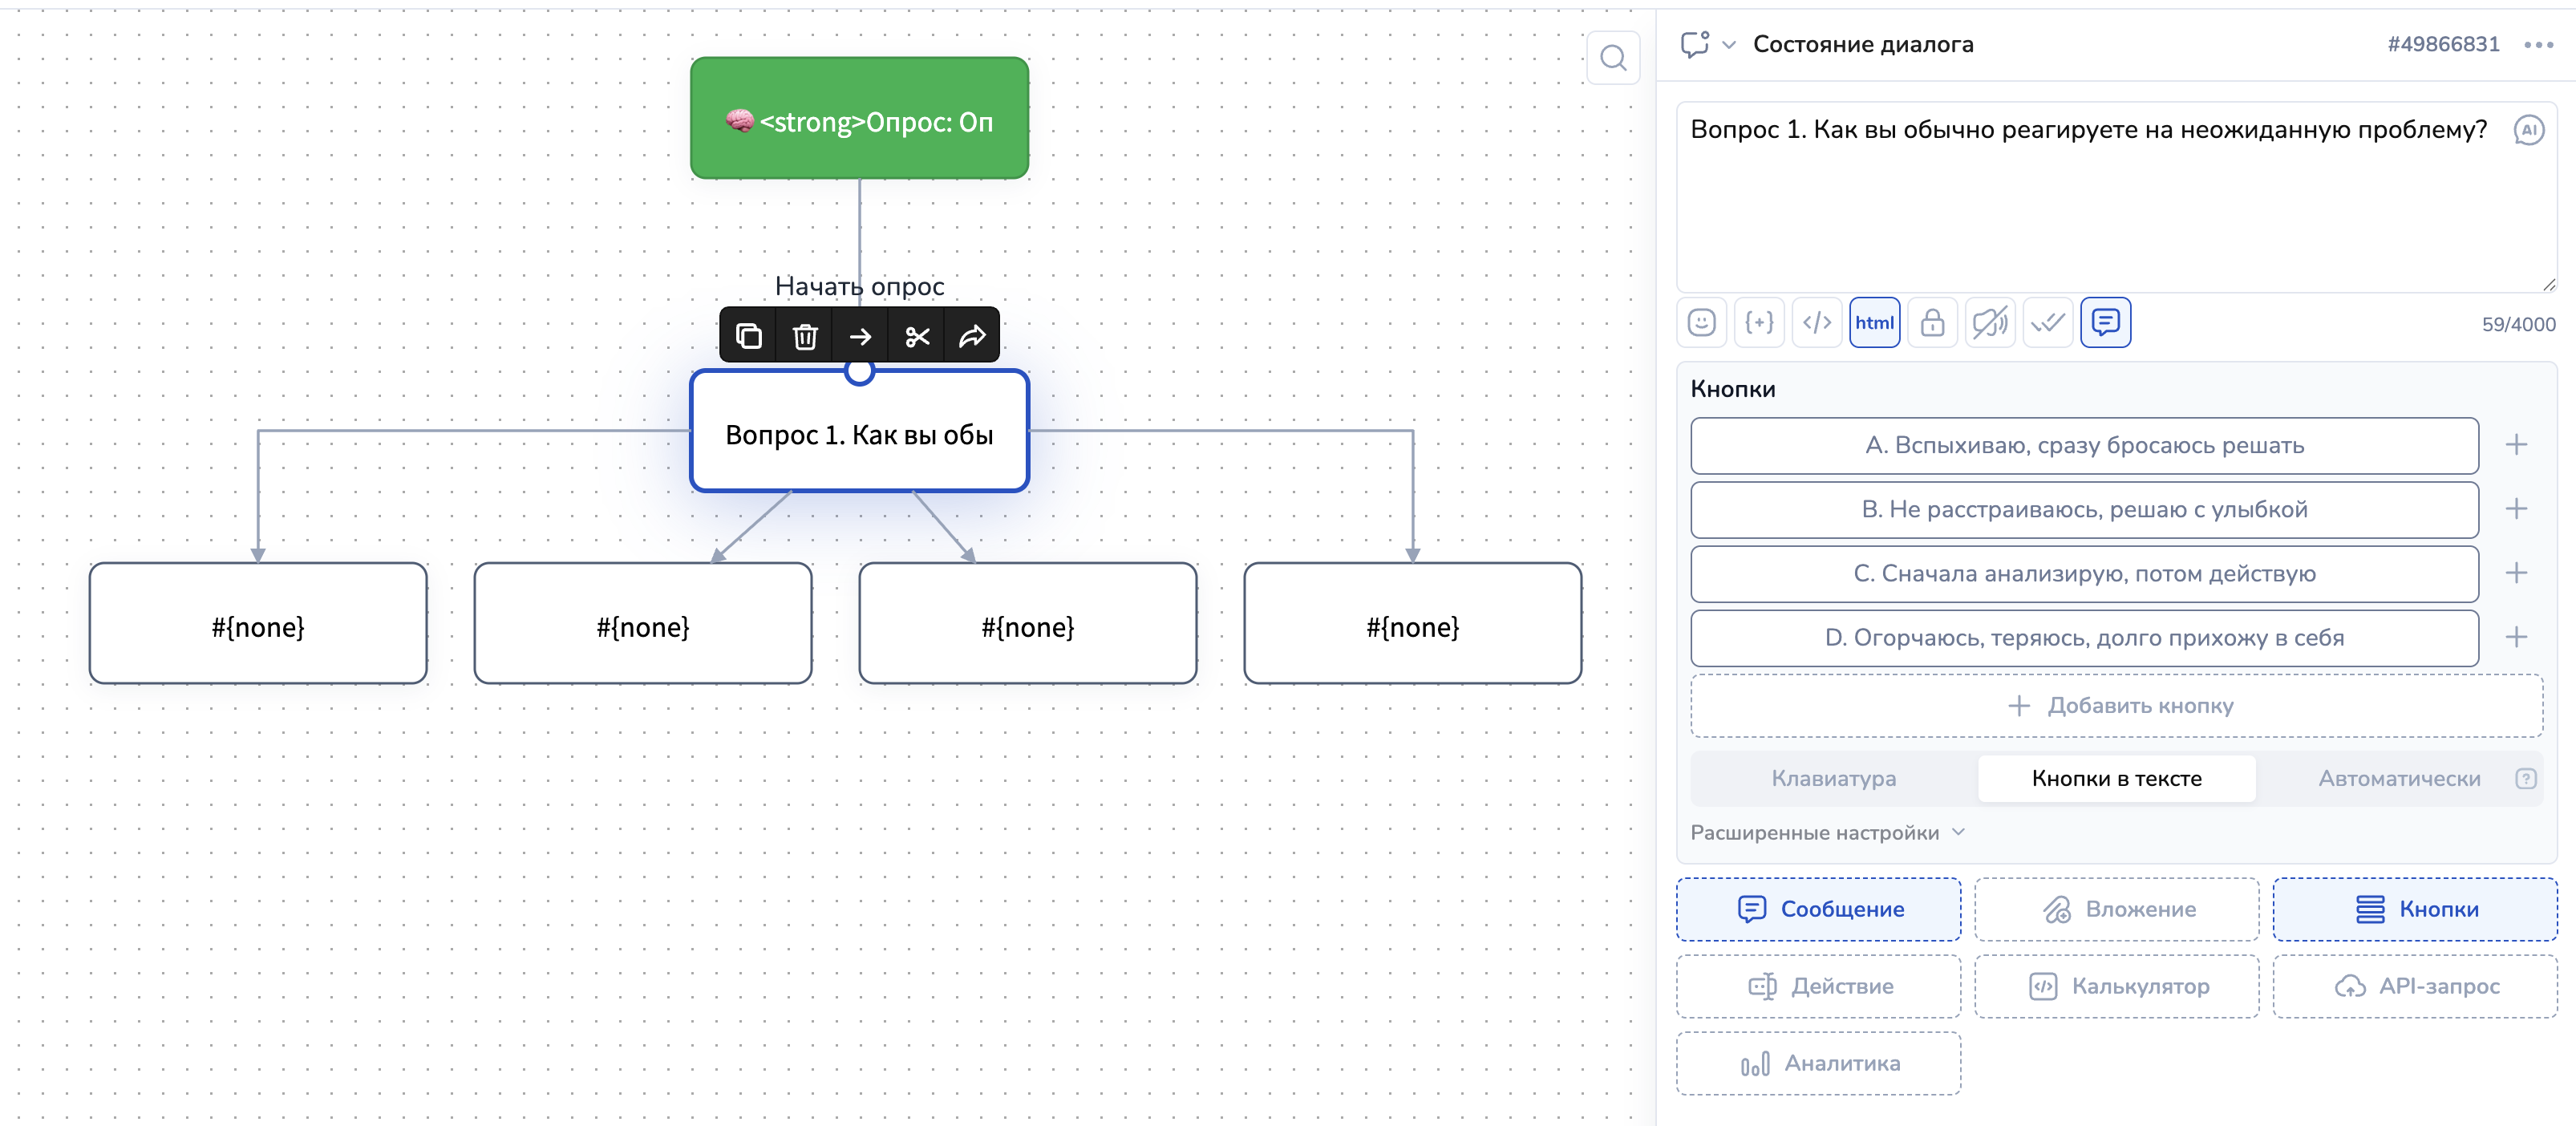Click the copy node icon in dark toolbar
Viewport: 2576px width, 1126px height.
click(748, 336)
